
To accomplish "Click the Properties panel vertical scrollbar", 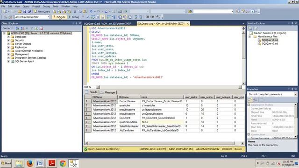I will click(296, 112).
